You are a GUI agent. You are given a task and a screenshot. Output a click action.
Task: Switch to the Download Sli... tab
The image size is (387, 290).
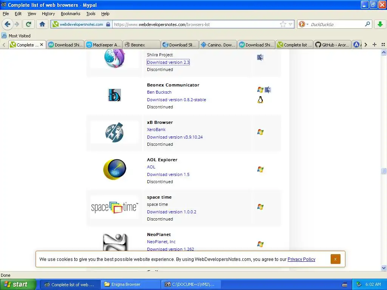(x=180, y=45)
